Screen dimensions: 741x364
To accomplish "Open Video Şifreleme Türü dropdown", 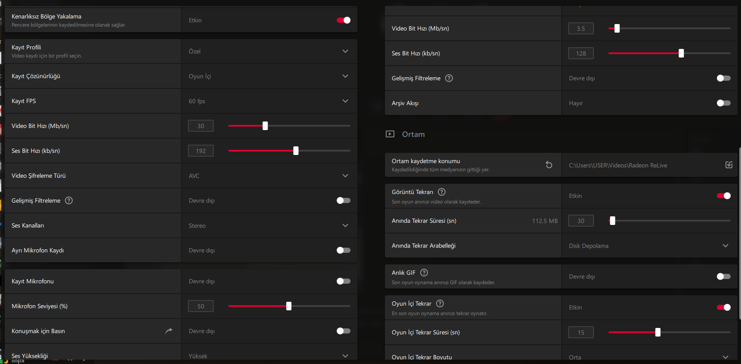I will (345, 176).
